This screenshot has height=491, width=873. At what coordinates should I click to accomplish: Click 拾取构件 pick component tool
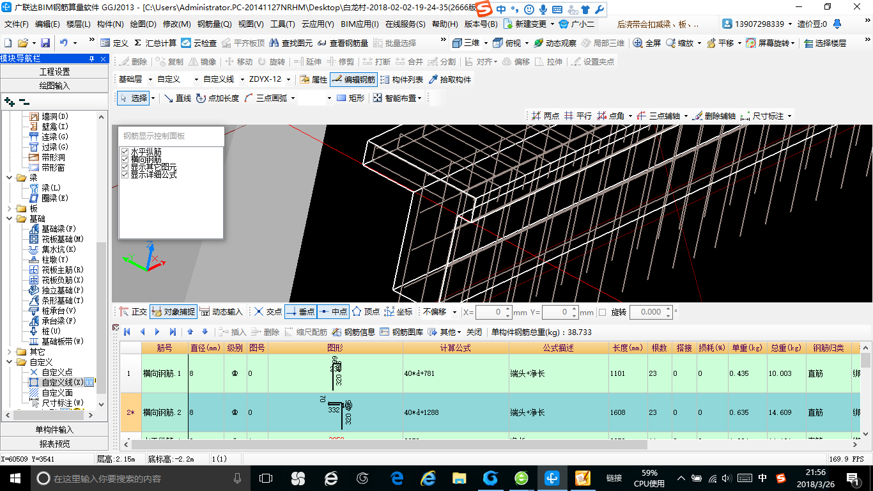click(x=449, y=80)
